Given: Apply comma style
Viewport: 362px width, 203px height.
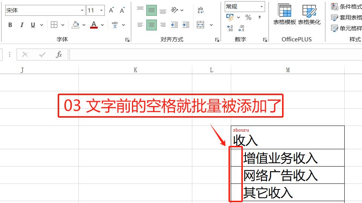Looking at the screenshot, I should pos(260,17).
